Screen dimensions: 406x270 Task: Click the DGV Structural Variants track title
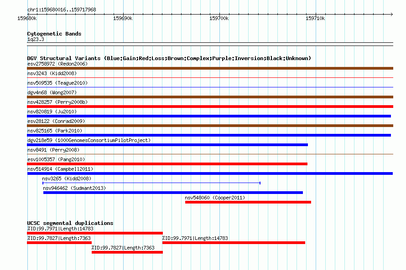pyautogui.click(x=169, y=58)
